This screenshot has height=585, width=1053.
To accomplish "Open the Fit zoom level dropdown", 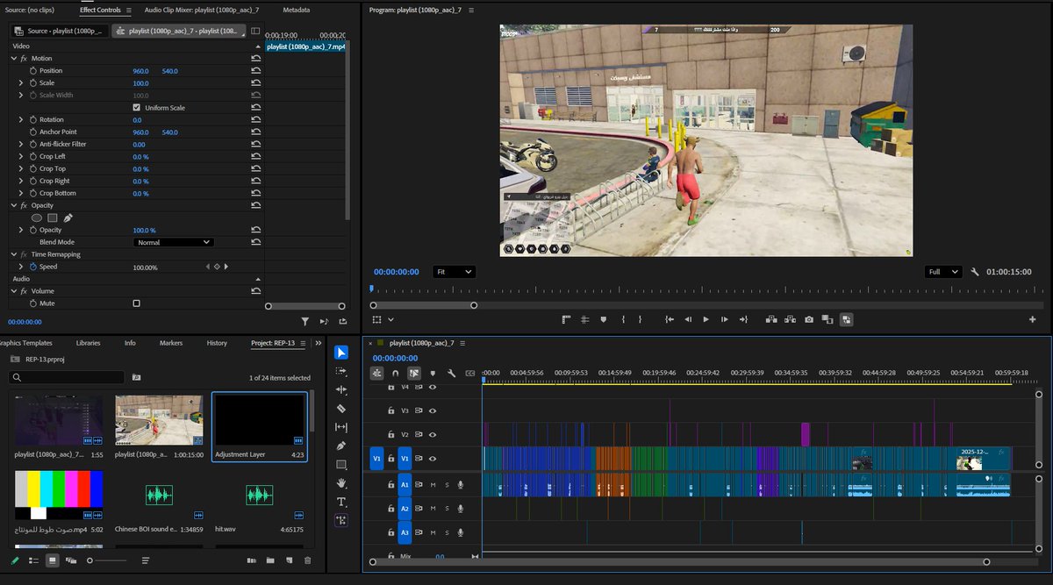I will (x=454, y=272).
